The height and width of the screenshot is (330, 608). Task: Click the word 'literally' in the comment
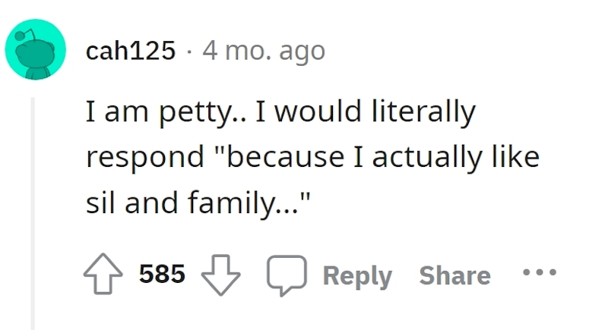(x=423, y=112)
